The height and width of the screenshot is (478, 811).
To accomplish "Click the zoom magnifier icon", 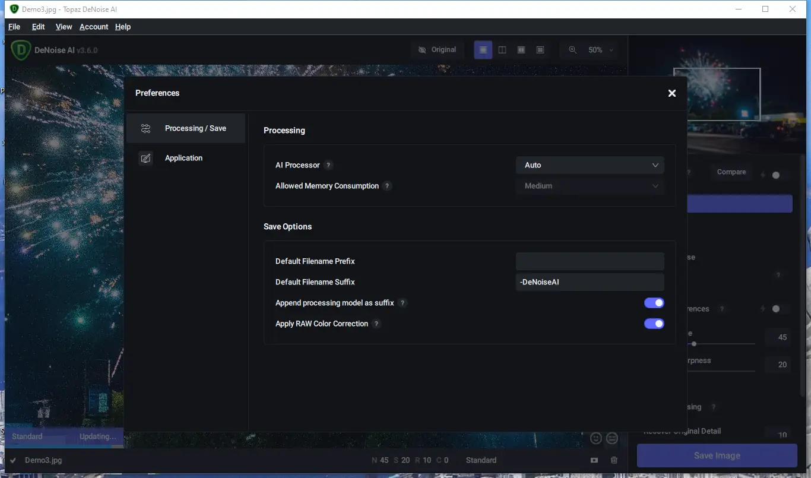I will click(572, 50).
